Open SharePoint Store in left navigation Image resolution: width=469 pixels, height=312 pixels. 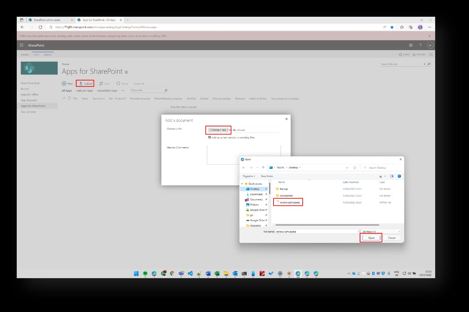click(x=31, y=83)
